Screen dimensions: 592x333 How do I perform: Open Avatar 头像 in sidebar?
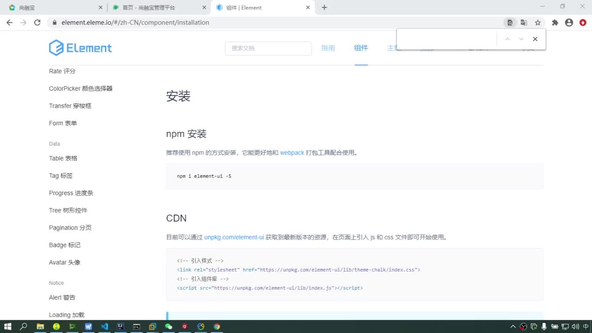click(x=65, y=262)
